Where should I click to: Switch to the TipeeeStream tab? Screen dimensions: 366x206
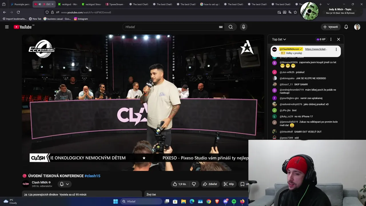tap(115, 4)
